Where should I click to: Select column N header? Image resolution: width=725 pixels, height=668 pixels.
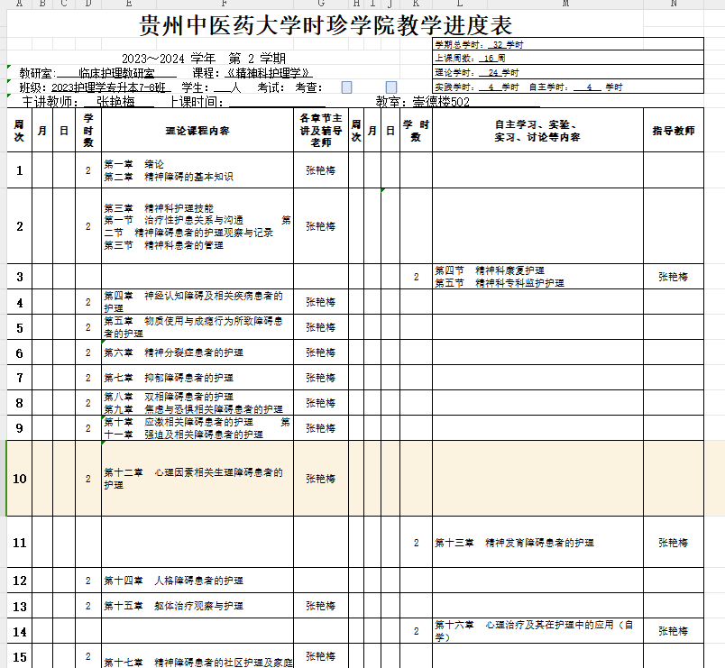point(674,5)
